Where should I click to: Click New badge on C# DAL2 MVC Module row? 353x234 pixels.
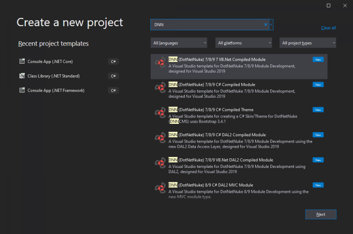(x=318, y=185)
